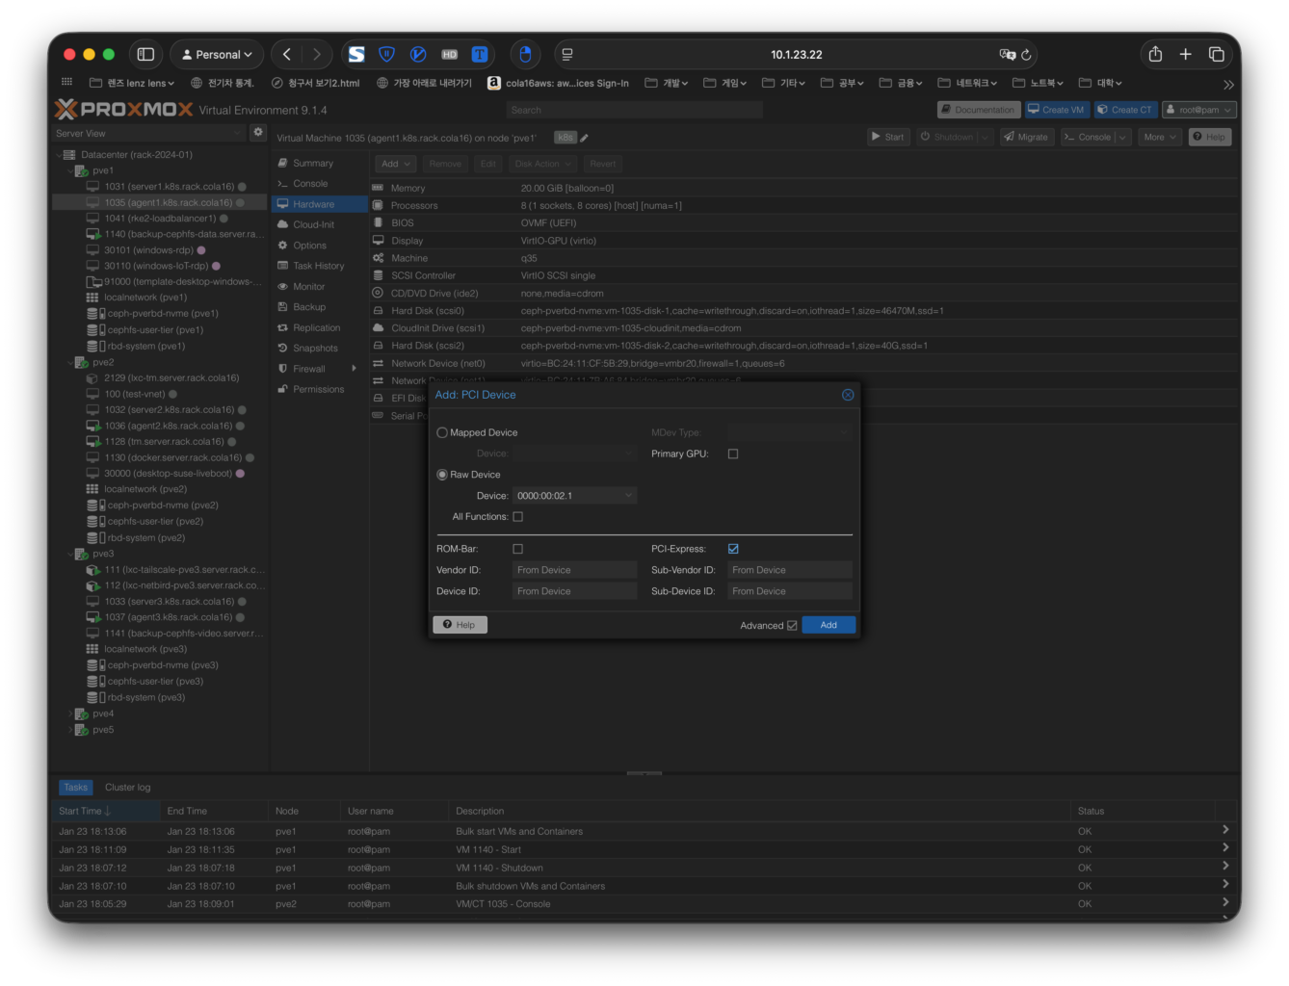The image size is (1289, 986).
Task: Click the Vendor ID input field
Action: point(575,570)
